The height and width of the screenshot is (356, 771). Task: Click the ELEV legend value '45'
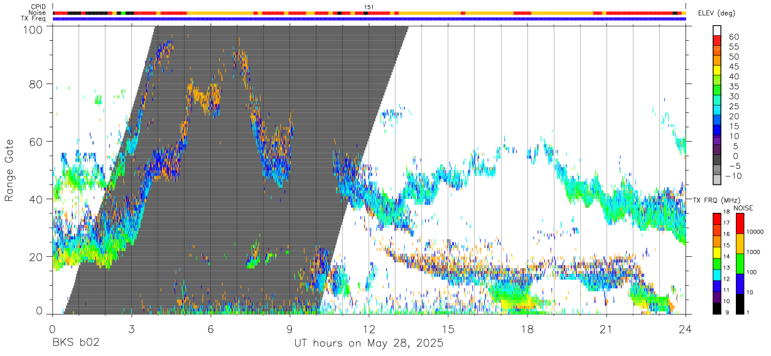click(733, 67)
